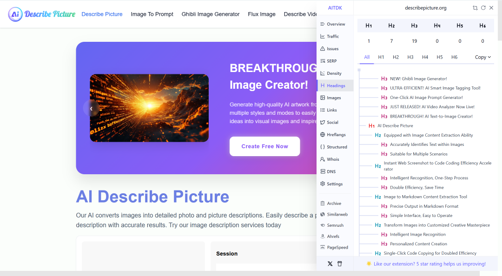The width and height of the screenshot is (502, 276).
Task: Click the Describe Picture nav link
Action: 102,14
